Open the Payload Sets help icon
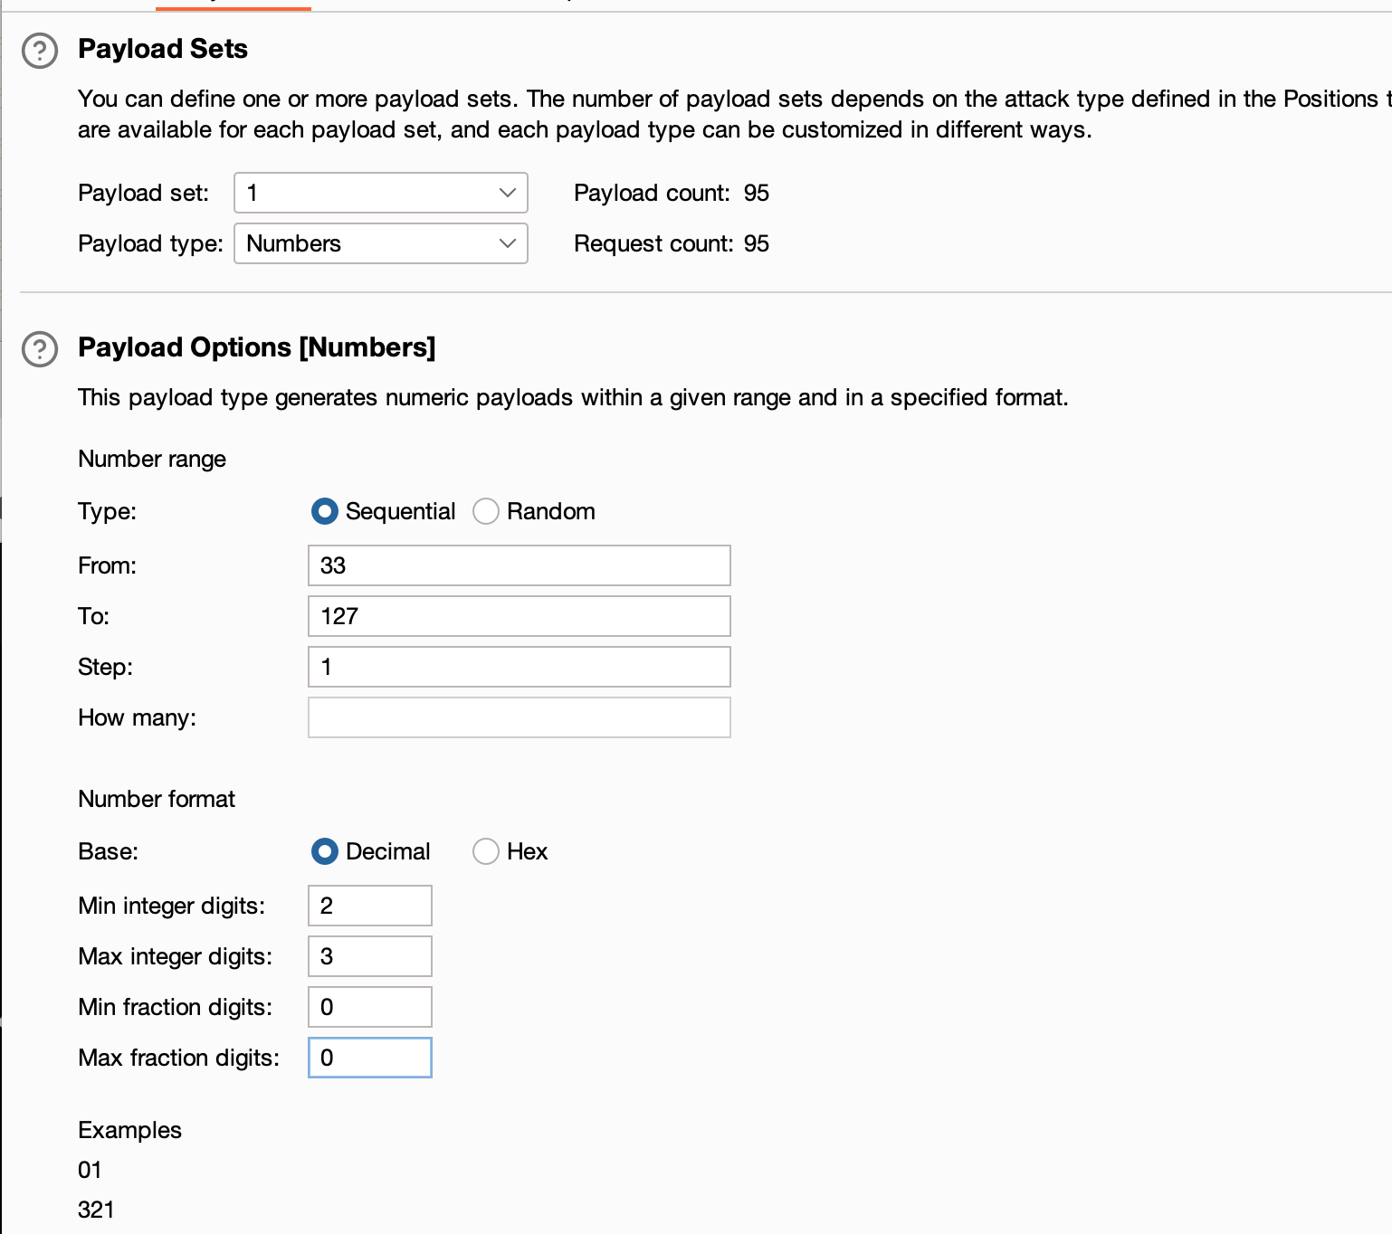This screenshot has width=1392, height=1234. point(40,51)
